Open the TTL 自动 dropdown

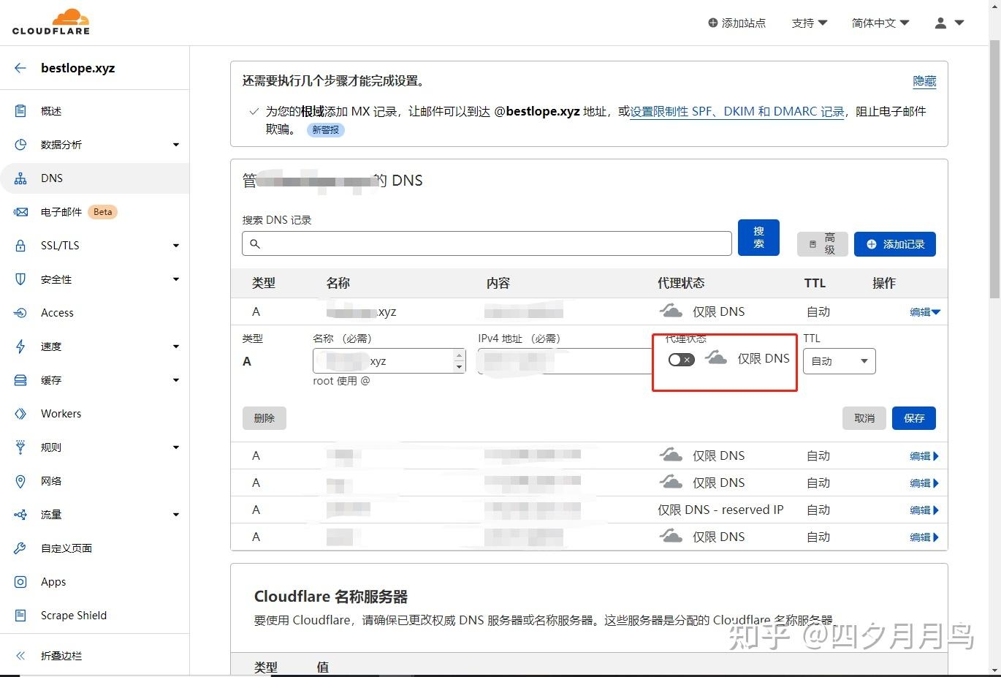point(839,361)
